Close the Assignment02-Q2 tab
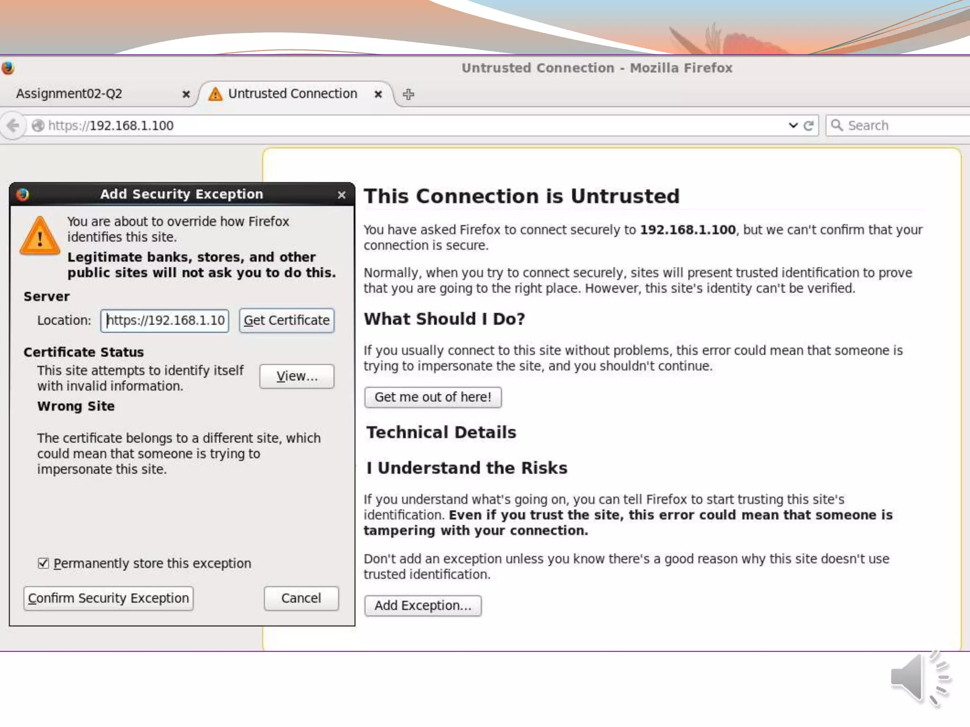Image resolution: width=970 pixels, height=727 pixels. 186,94
